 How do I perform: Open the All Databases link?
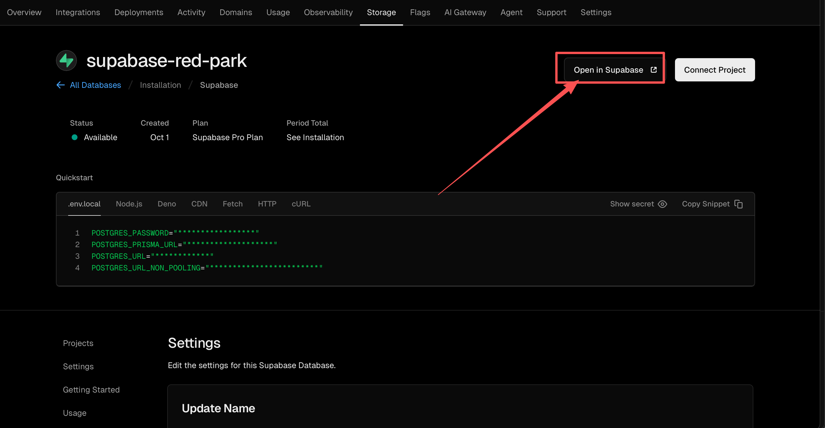(96, 85)
